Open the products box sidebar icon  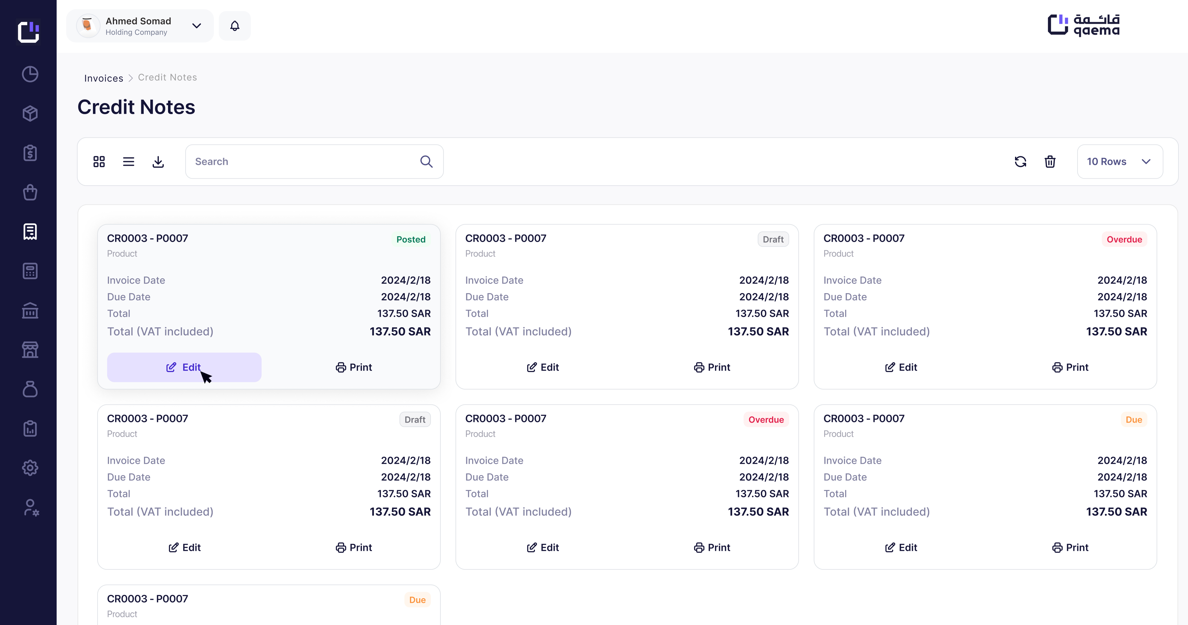point(30,113)
